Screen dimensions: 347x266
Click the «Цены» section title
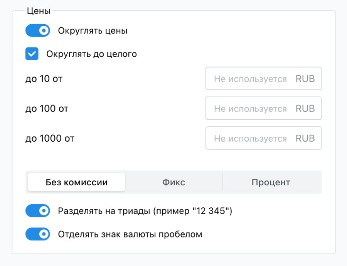point(39,10)
